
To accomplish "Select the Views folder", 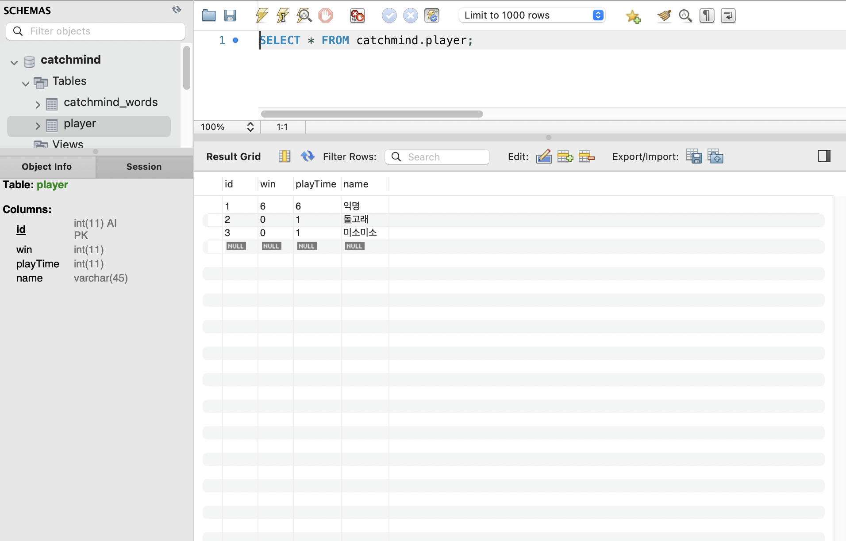I will click(68, 144).
